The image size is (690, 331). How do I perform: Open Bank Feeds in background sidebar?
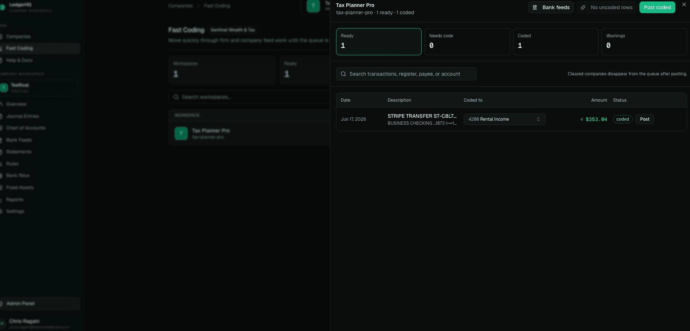19,140
